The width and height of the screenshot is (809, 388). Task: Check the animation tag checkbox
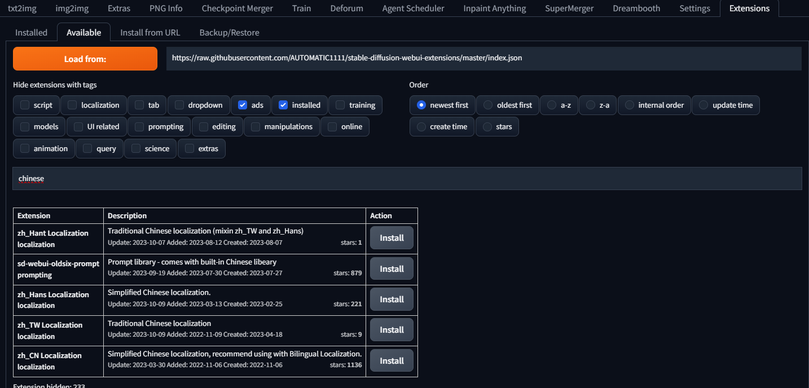pyautogui.click(x=25, y=148)
